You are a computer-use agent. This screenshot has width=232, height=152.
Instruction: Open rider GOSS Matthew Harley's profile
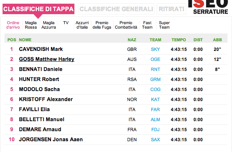[x=46, y=59]
